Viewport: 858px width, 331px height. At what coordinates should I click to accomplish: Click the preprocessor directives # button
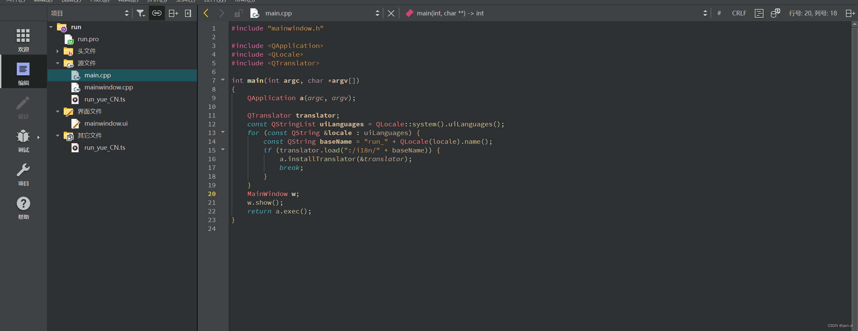719,13
